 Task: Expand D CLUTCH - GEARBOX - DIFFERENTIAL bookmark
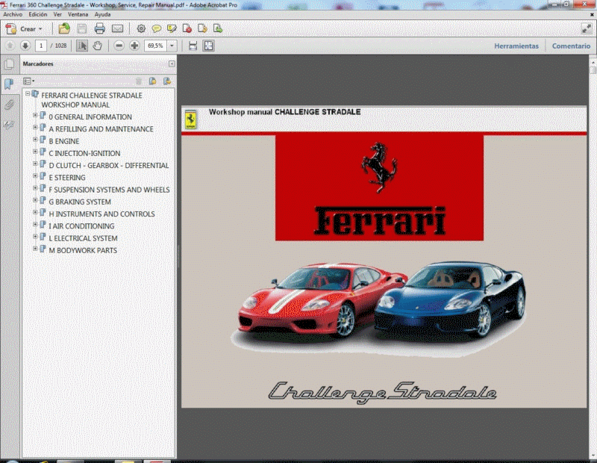(x=35, y=164)
